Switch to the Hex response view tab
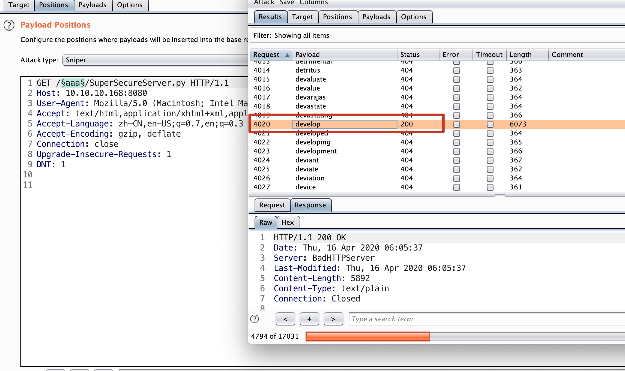This screenshot has height=371, width=625. point(288,222)
